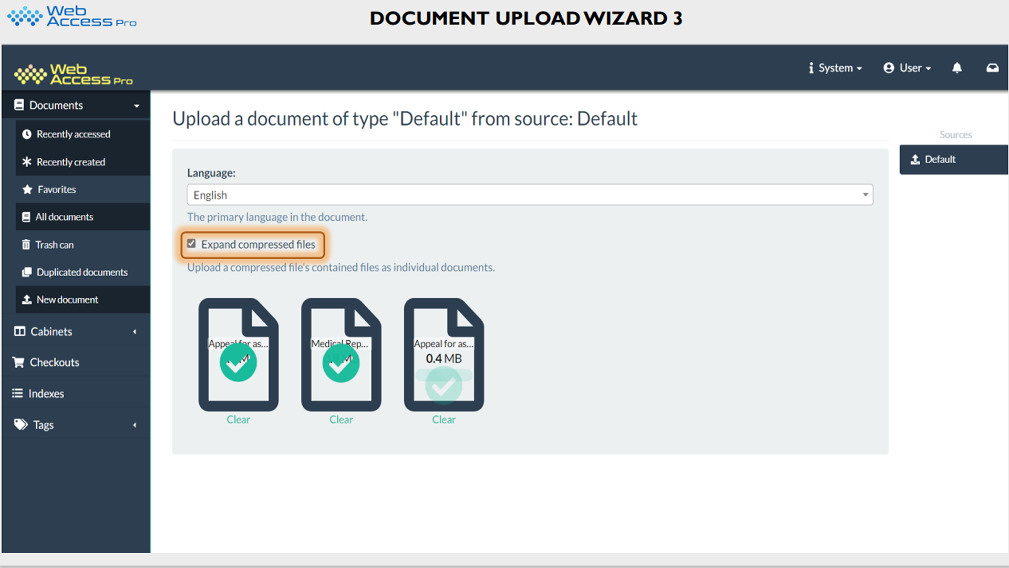Open the inbox tray icon in header
This screenshot has height=568, width=1009.
tap(992, 68)
